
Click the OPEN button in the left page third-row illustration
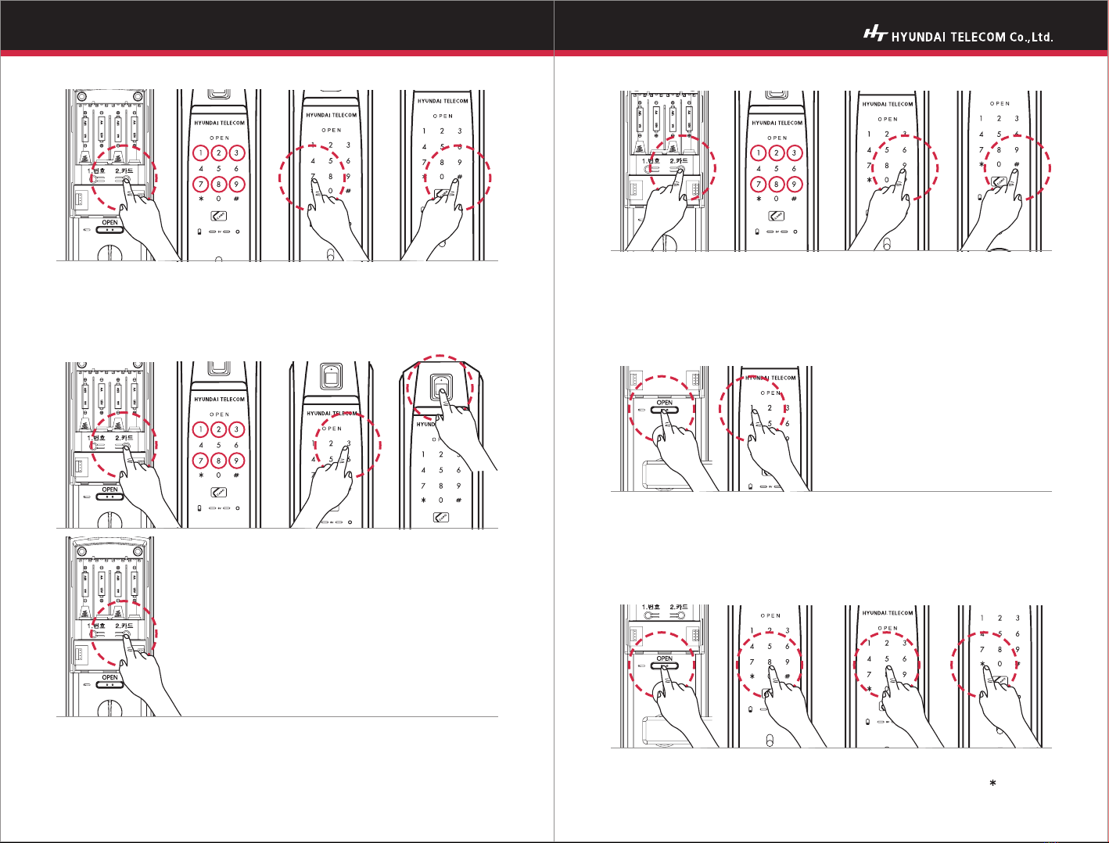click(x=110, y=683)
